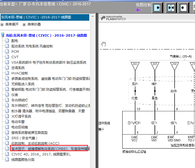Click the document icon beside 无钥匙进入系统

pyautogui.click(x=7, y=84)
